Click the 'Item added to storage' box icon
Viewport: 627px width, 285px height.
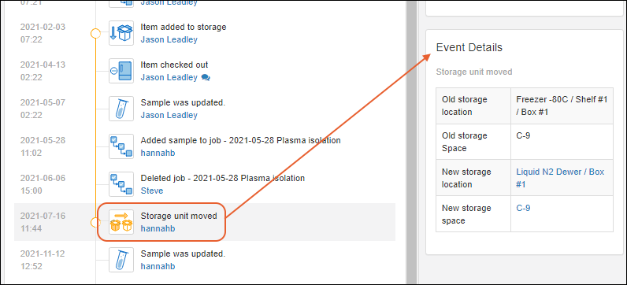pyautogui.click(x=121, y=33)
